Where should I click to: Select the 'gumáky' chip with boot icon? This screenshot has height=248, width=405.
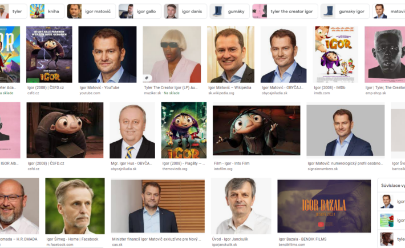click(229, 11)
